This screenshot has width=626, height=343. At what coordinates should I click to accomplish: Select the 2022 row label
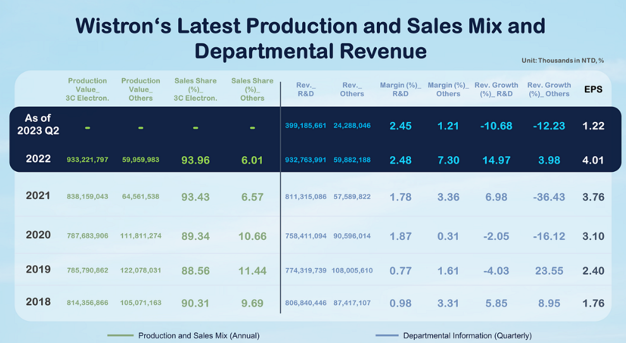(38, 159)
